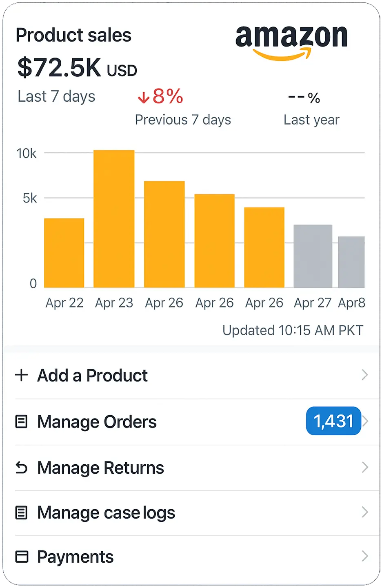The image size is (382, 588).
Task: Click the Payments card icon
Action: (22, 557)
